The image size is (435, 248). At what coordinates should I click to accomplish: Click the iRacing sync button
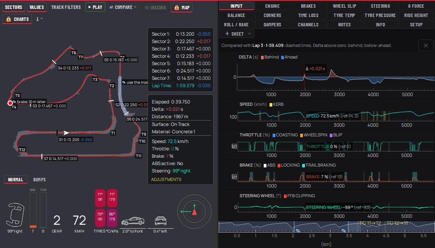click(155, 7)
